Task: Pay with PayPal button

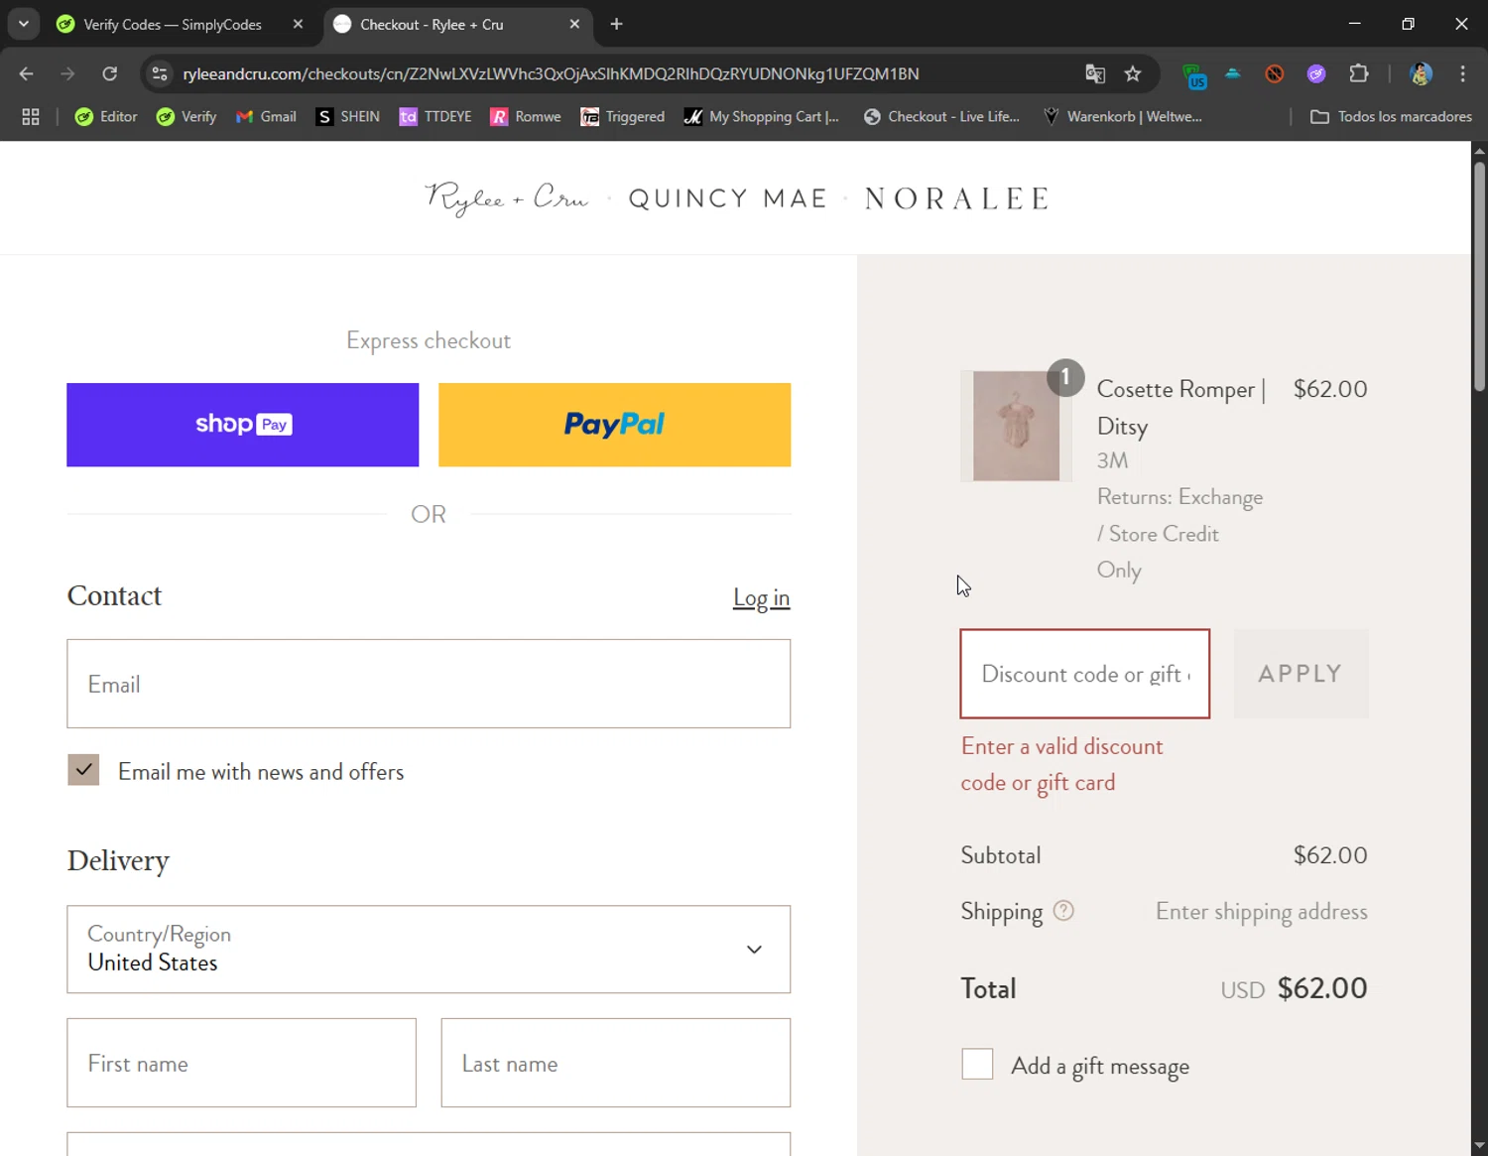Action: click(x=614, y=425)
